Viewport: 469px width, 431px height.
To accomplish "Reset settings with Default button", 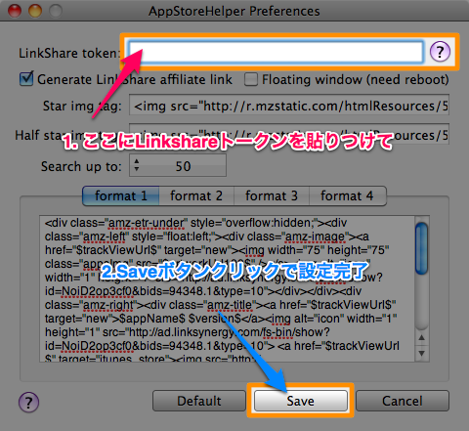I will [x=199, y=401].
